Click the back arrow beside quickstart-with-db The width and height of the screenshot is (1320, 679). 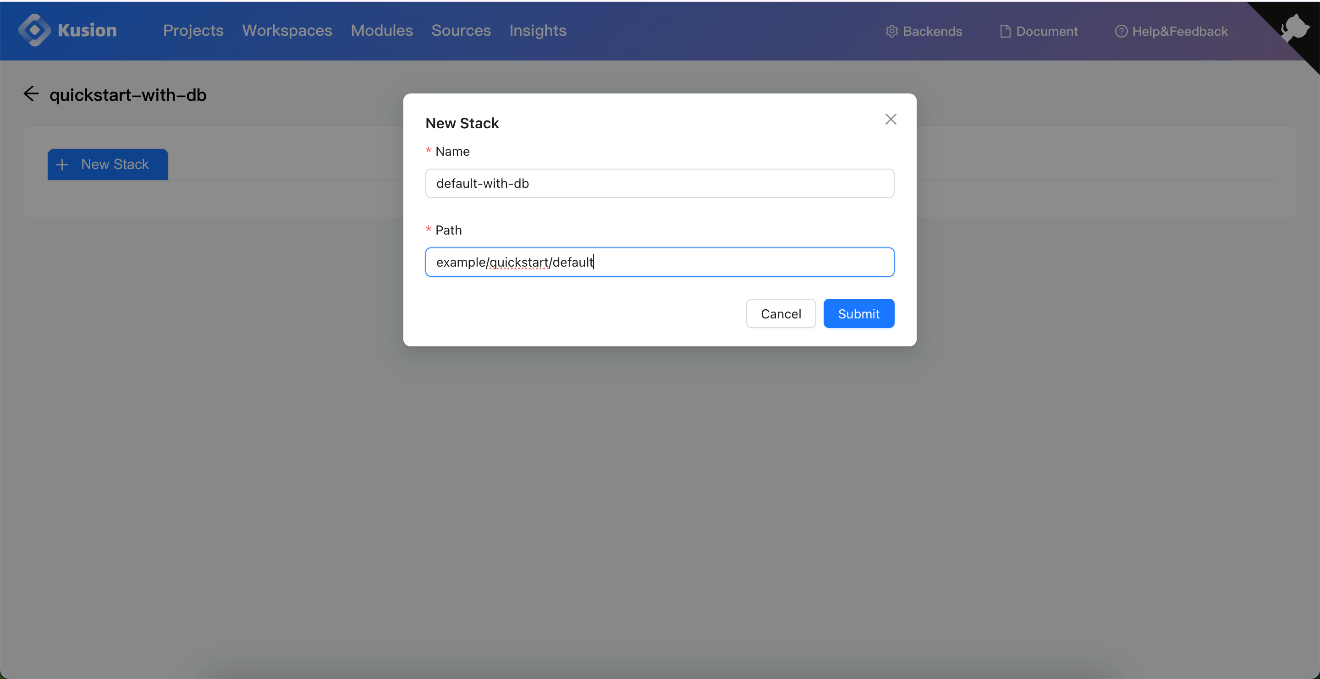pyautogui.click(x=31, y=94)
